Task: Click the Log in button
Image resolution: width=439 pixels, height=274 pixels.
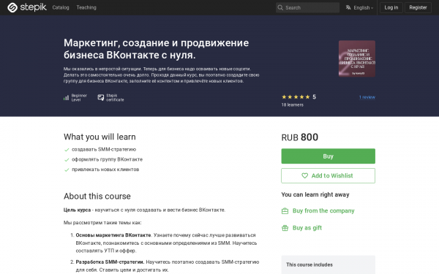Action: tap(391, 7)
